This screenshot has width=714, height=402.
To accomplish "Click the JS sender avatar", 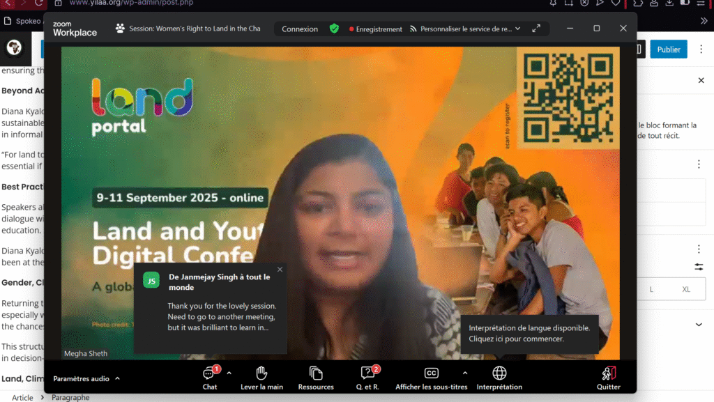I will pos(151,281).
